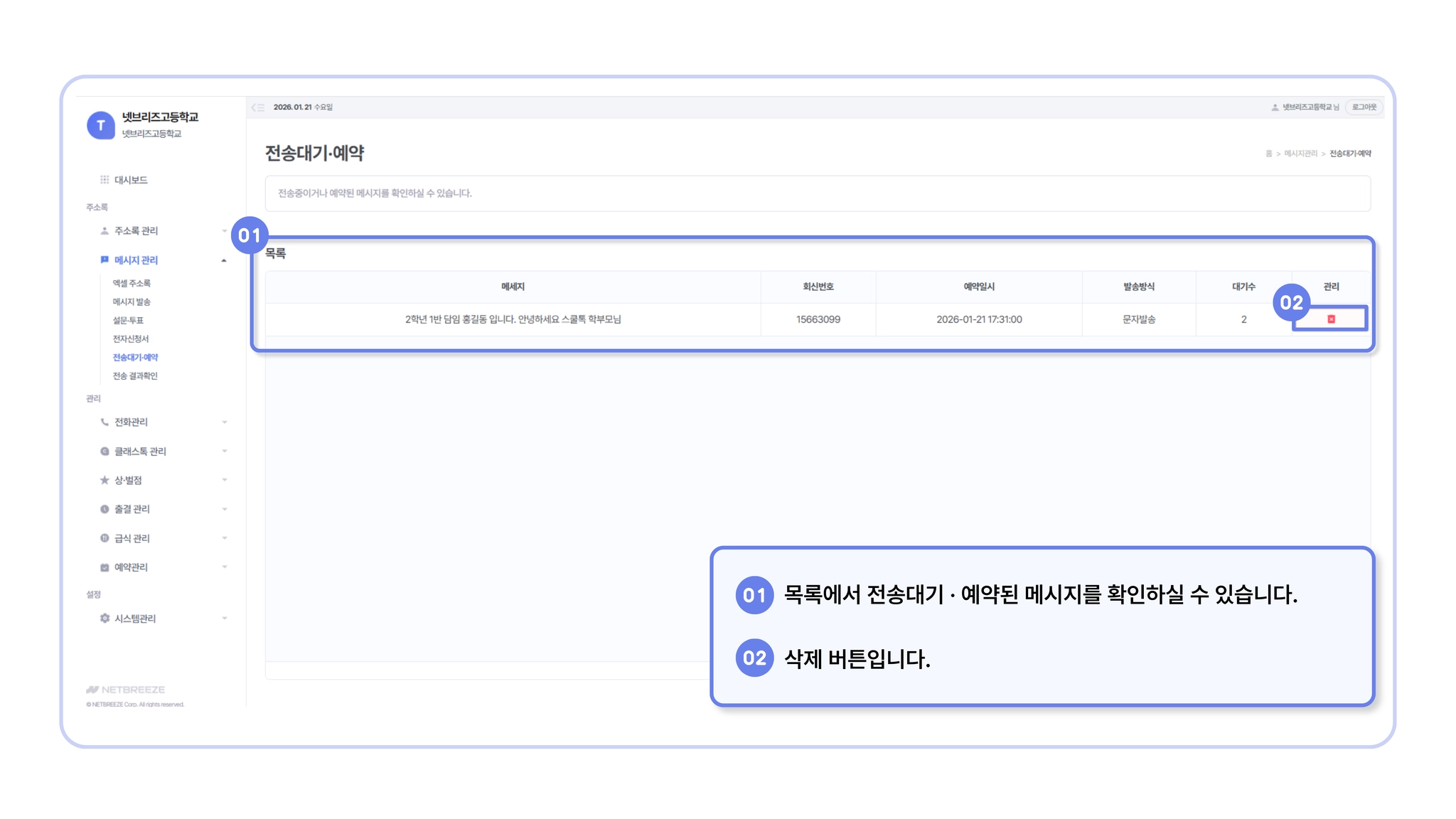Select the 설문·투표 submenu item

[128, 321]
